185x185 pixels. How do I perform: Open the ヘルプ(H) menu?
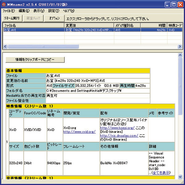[69, 11]
